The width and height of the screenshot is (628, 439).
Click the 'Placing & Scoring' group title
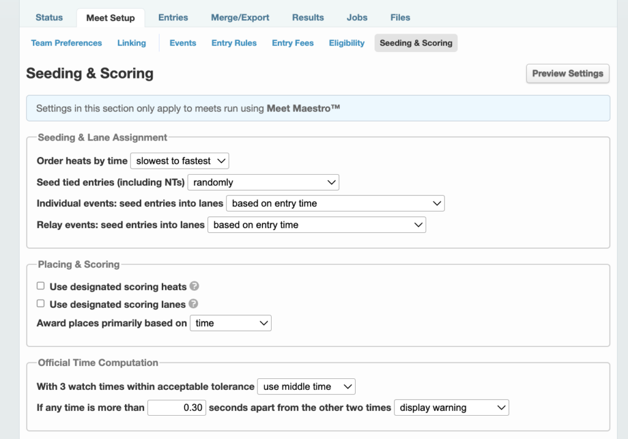(x=78, y=264)
